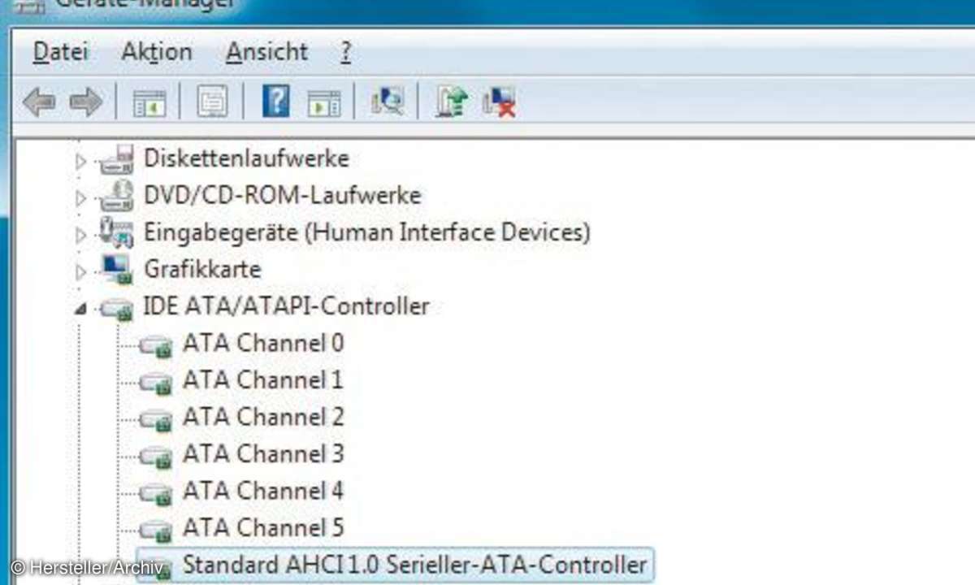Collapse the IDE ATA/ATAPI-Controller node
Image resolution: width=975 pixels, height=585 pixels.
click(80, 309)
